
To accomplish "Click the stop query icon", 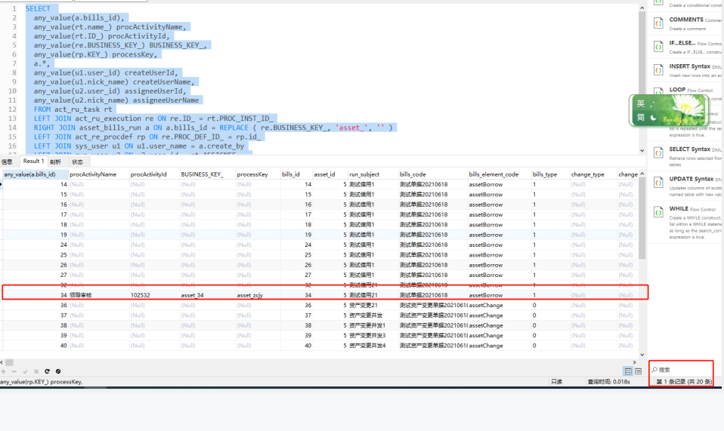I will [58, 371].
